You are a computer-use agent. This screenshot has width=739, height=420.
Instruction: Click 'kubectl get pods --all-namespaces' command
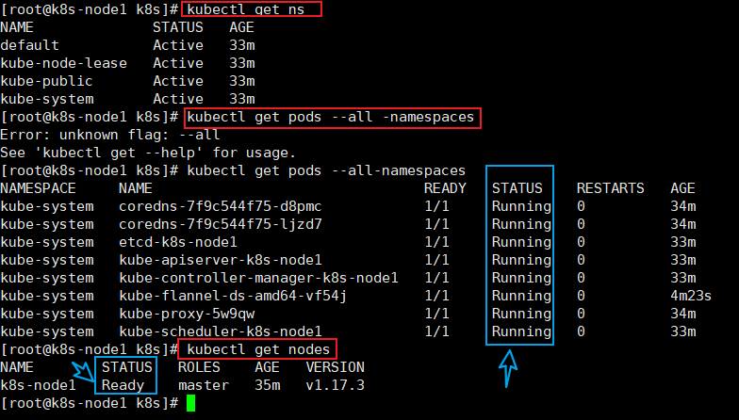[x=326, y=170]
